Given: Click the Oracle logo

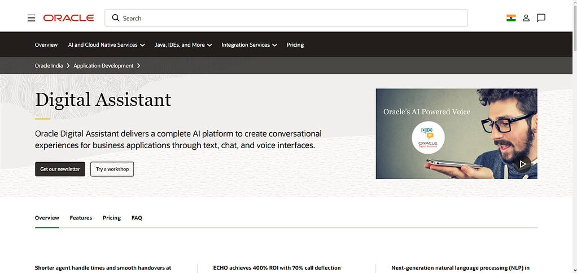Looking at the screenshot, I should tap(68, 18).
